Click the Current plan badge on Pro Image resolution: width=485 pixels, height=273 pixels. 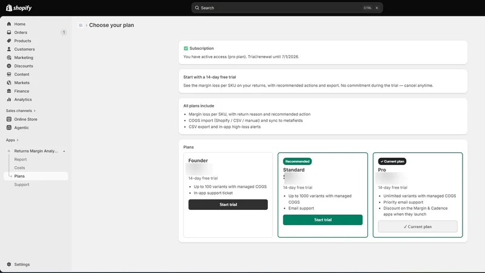point(392,161)
